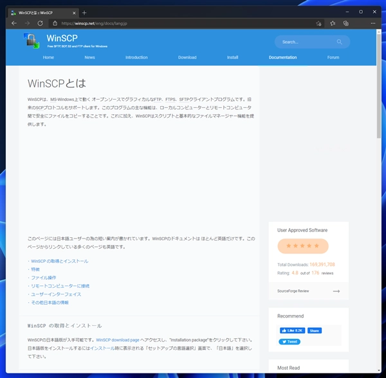
Task: Click the search magnifier icon
Action: [340, 42]
